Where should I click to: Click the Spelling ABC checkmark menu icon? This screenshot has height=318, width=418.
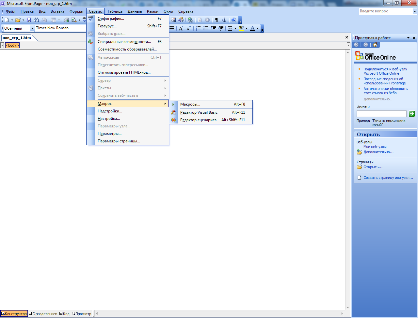pyautogui.click(x=91, y=19)
